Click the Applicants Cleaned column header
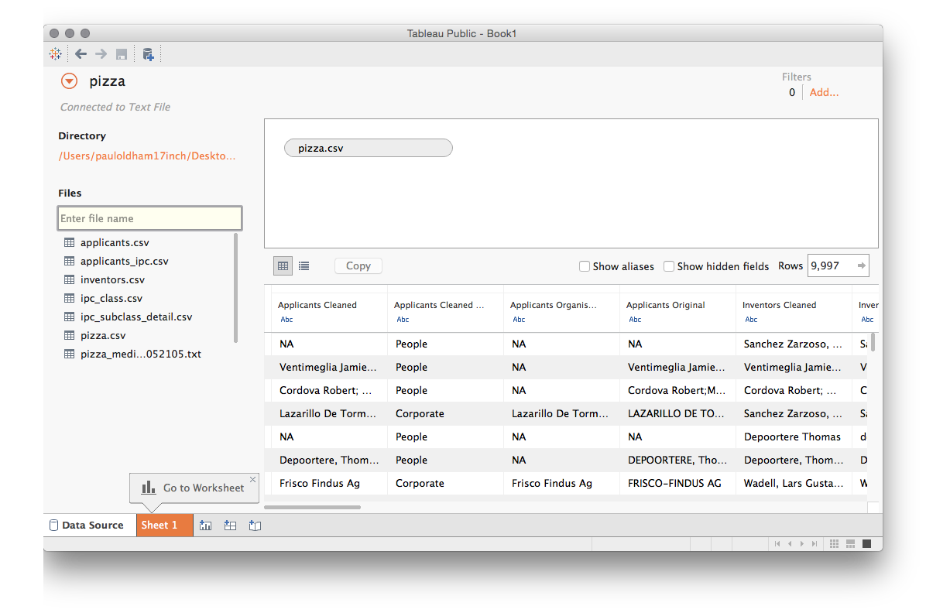The image size is (926, 613). pyautogui.click(x=317, y=305)
